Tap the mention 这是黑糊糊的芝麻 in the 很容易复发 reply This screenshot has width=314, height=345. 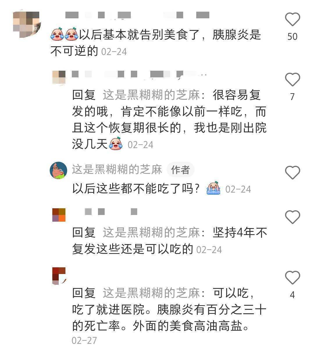[151, 95]
